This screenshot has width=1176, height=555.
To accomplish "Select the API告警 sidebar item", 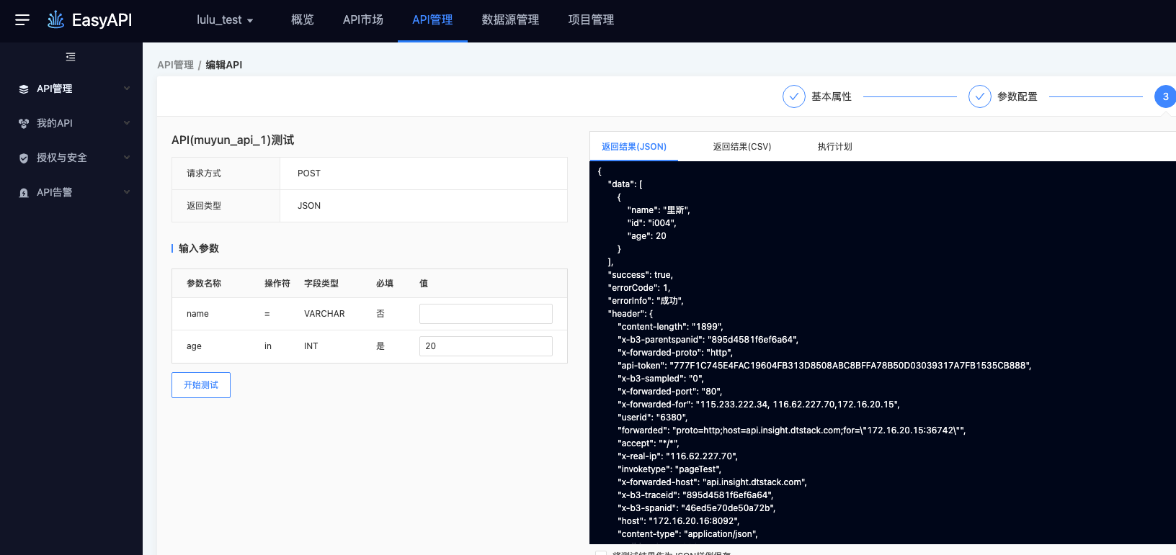I will pos(55,192).
